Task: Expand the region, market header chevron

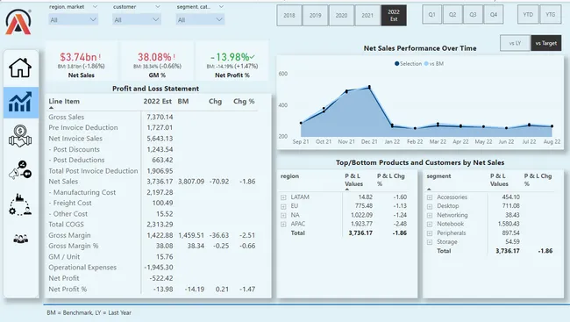Action: 95,6
